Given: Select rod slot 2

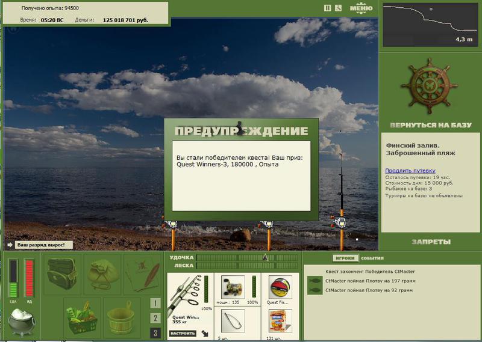Looking at the screenshot, I should pos(155,318).
